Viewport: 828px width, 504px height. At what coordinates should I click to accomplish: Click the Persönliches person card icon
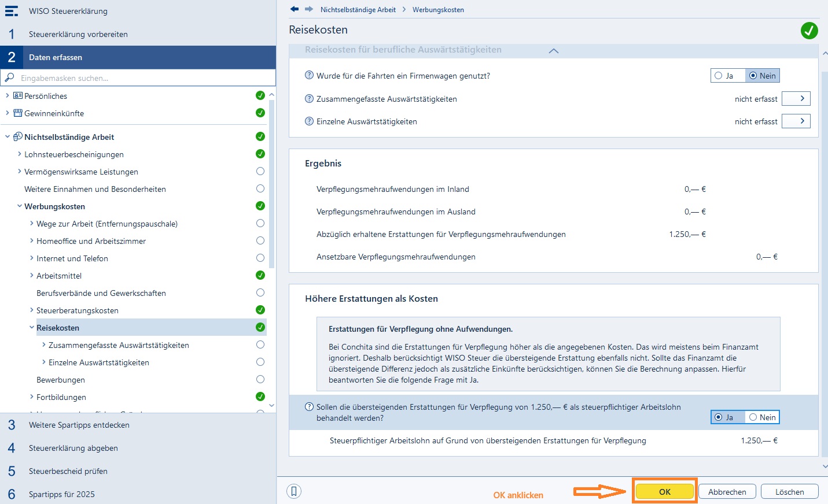pos(18,95)
